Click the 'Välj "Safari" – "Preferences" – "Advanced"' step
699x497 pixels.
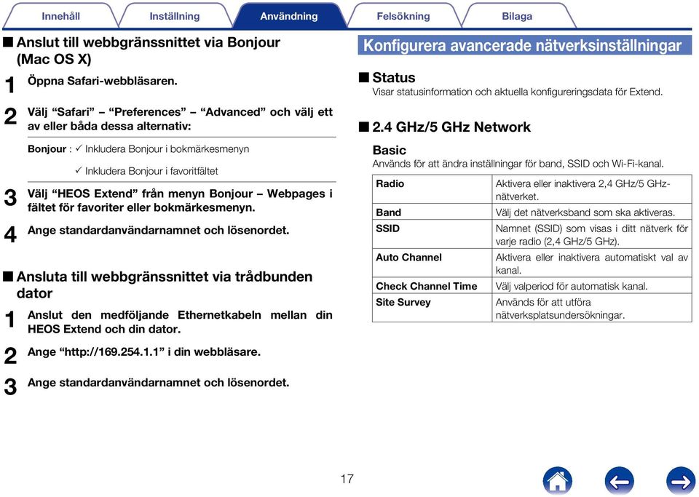click(x=180, y=119)
